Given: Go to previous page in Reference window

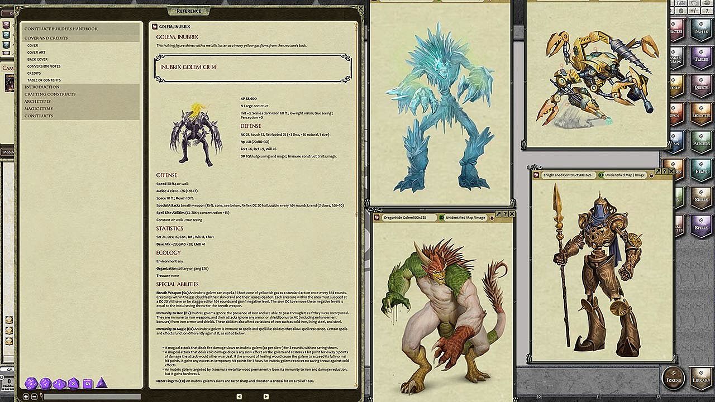Looking at the screenshot, I should [239, 396].
